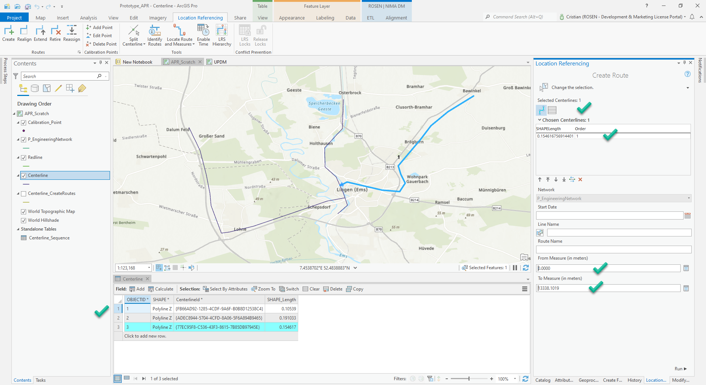Collapse the Standalone Tables group
Image resolution: width=706 pixels, height=385 pixels.
pyautogui.click(x=18, y=229)
